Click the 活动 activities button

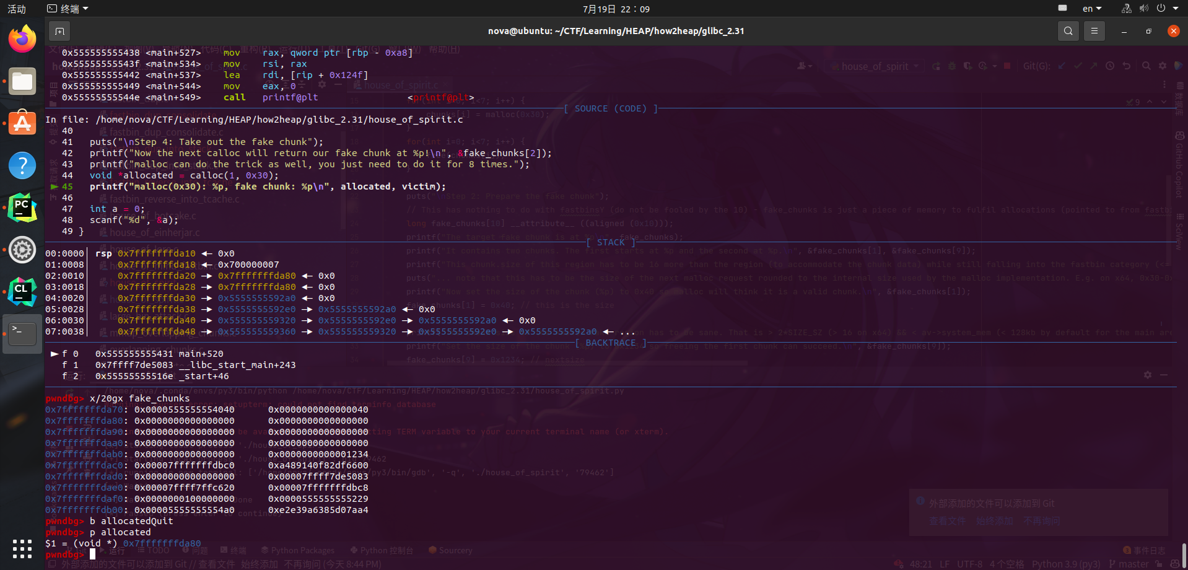[x=17, y=9]
